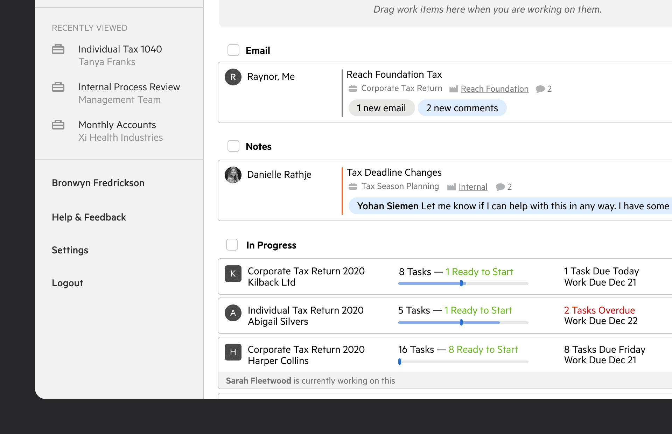Follow the Corporate Tax Return link
This screenshot has width=672, height=434.
click(401, 88)
